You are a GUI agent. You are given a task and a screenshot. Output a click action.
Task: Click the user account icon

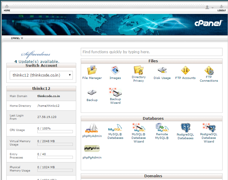point(207,7)
